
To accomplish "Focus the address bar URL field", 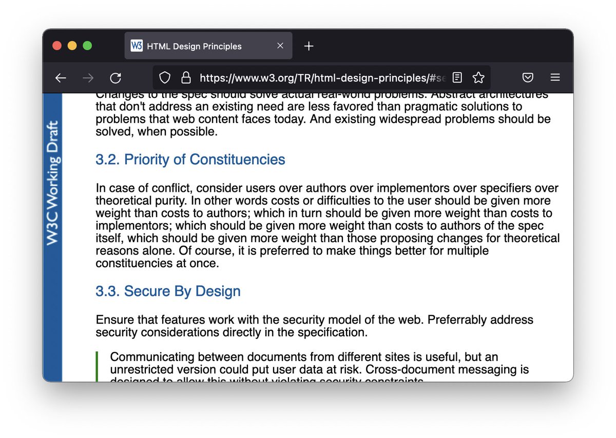I will (x=322, y=78).
